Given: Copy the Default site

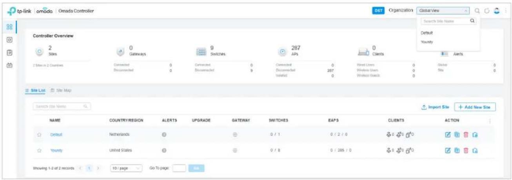Looking at the screenshot, I should pyautogui.click(x=457, y=135).
